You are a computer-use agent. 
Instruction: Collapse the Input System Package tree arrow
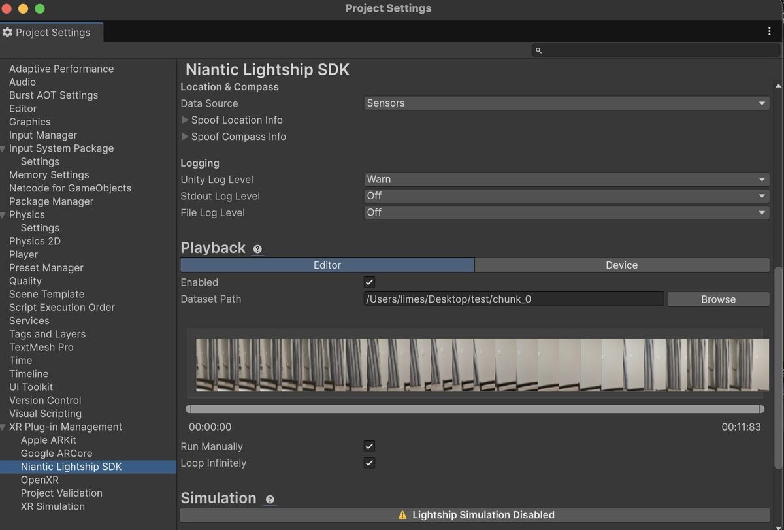(x=3, y=148)
